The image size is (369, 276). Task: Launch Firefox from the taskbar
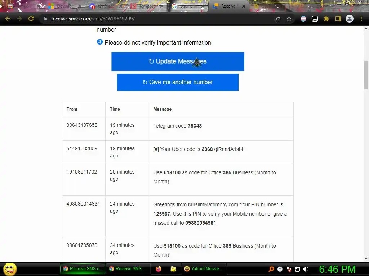[159, 269]
